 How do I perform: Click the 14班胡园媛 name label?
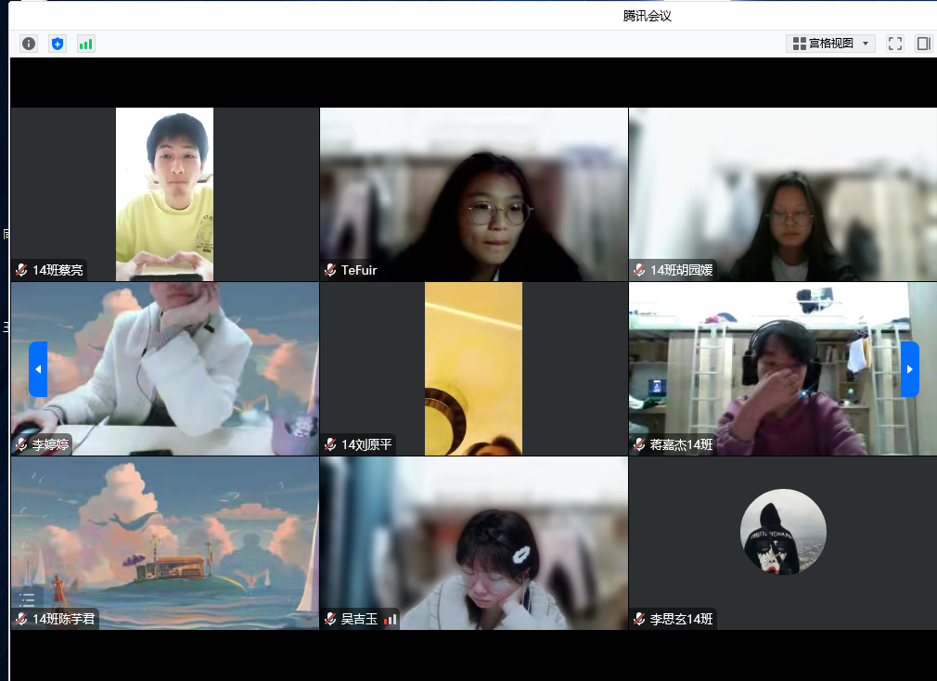[681, 270]
